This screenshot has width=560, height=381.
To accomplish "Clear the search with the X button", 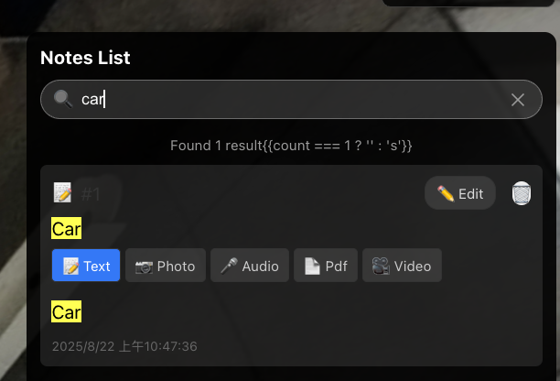I will pyautogui.click(x=518, y=100).
